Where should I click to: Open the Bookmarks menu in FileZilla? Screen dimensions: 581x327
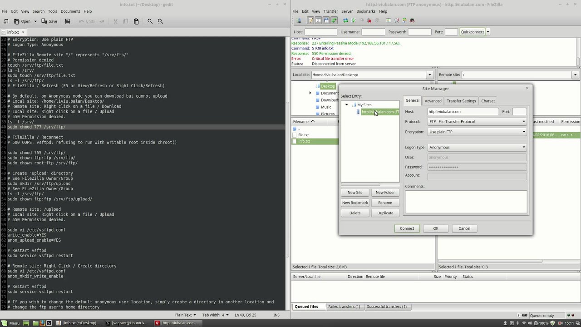pos(366,11)
